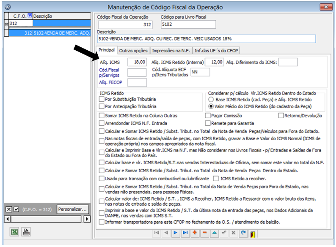Viewport: 336px width, 247px height.
Task: Click the Descrição text field
Action: point(207,39)
